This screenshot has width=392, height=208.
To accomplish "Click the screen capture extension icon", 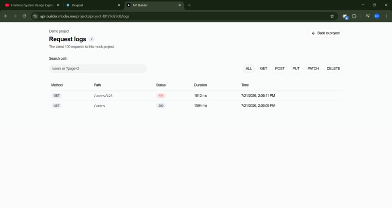I will 345,17.
